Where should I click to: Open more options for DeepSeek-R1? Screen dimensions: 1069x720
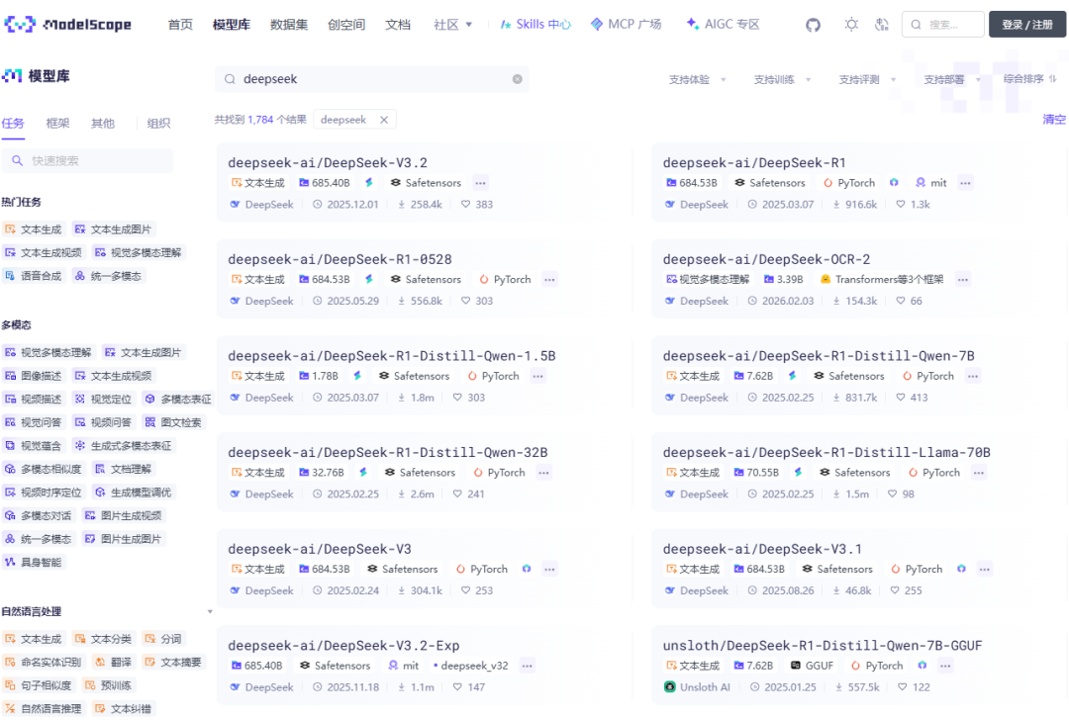[965, 183]
